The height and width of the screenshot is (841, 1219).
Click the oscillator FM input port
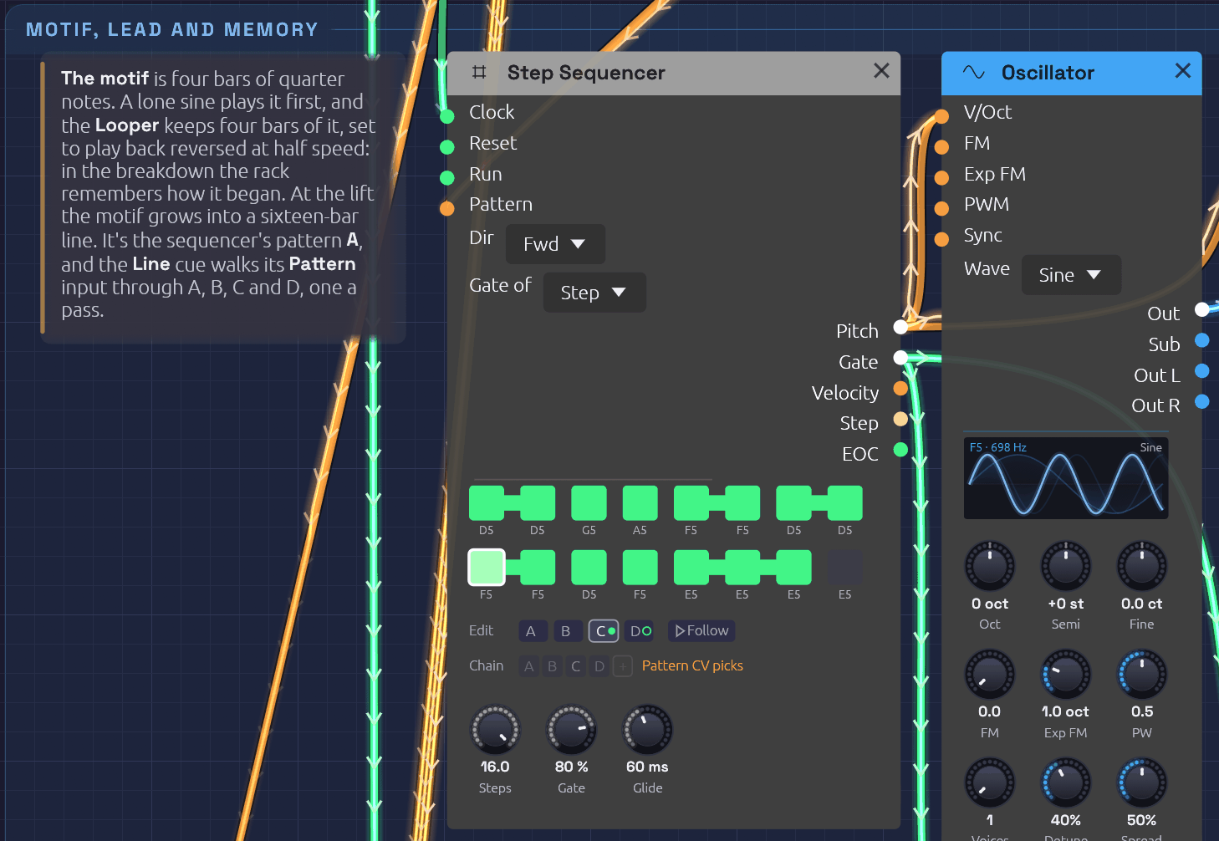(941, 147)
